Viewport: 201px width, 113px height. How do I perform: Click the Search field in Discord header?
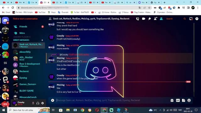coord(176,19)
